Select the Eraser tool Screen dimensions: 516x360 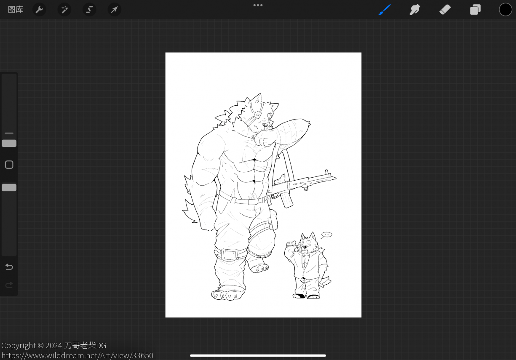click(x=445, y=10)
